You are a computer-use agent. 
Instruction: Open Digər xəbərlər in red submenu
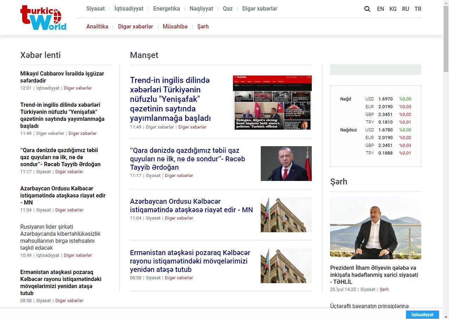pyautogui.click(x=135, y=27)
